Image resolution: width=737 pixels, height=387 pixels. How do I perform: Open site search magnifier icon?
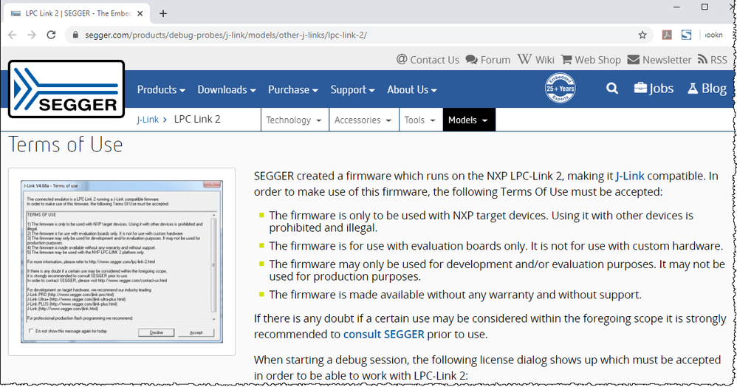(x=612, y=89)
